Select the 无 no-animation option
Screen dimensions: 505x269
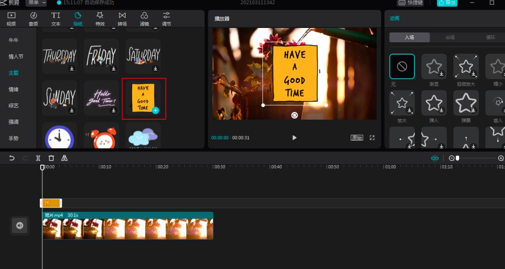(402, 66)
